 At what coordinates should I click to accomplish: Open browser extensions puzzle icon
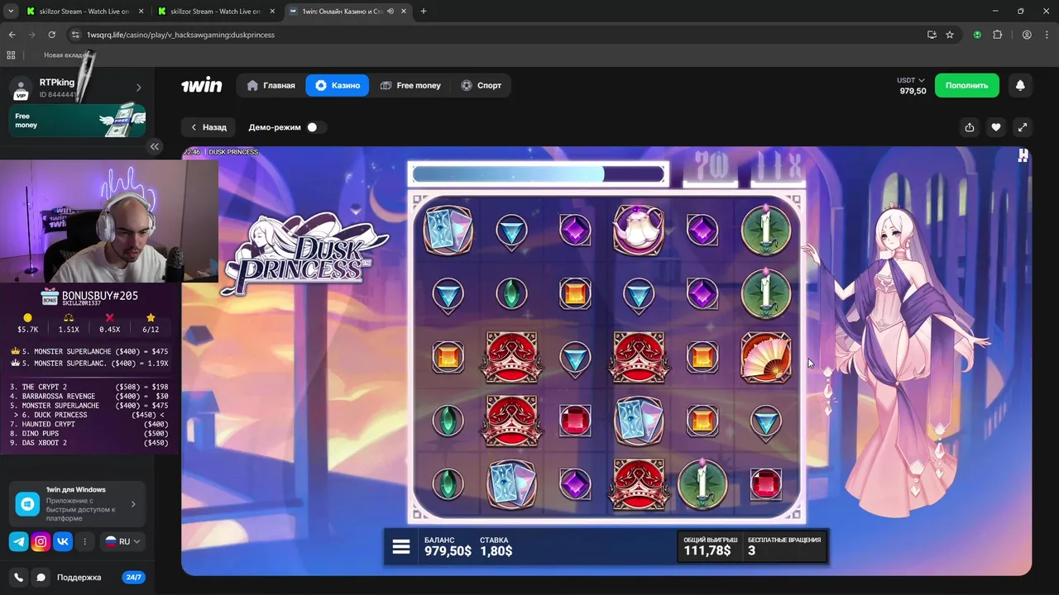[997, 35]
